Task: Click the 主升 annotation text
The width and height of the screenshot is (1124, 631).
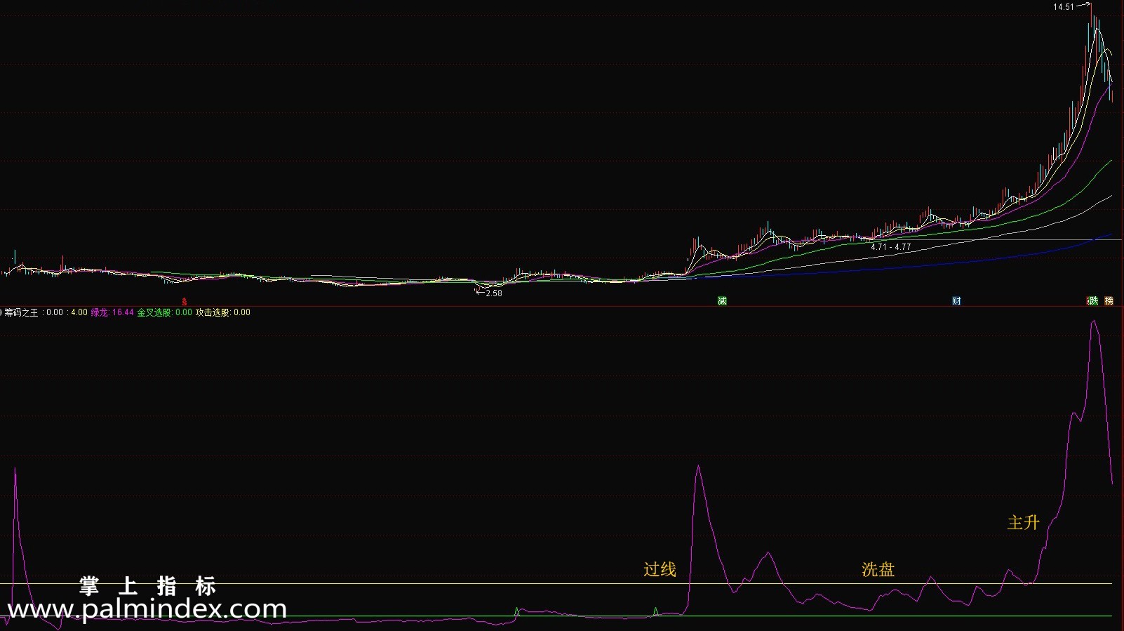Action: pyautogui.click(x=1023, y=522)
